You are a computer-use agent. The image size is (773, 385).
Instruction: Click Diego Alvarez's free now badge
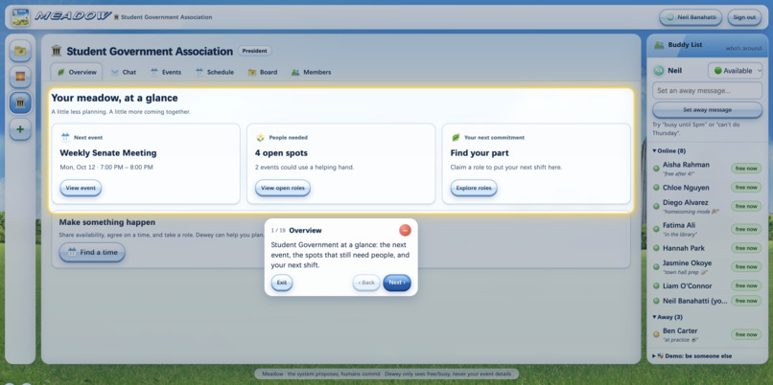tap(746, 206)
